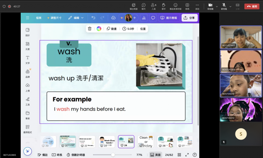Image resolution: width=263 pixels, height=158 pixels.
Task: Select slide thumbnail number 22
Action: click(x=87, y=142)
